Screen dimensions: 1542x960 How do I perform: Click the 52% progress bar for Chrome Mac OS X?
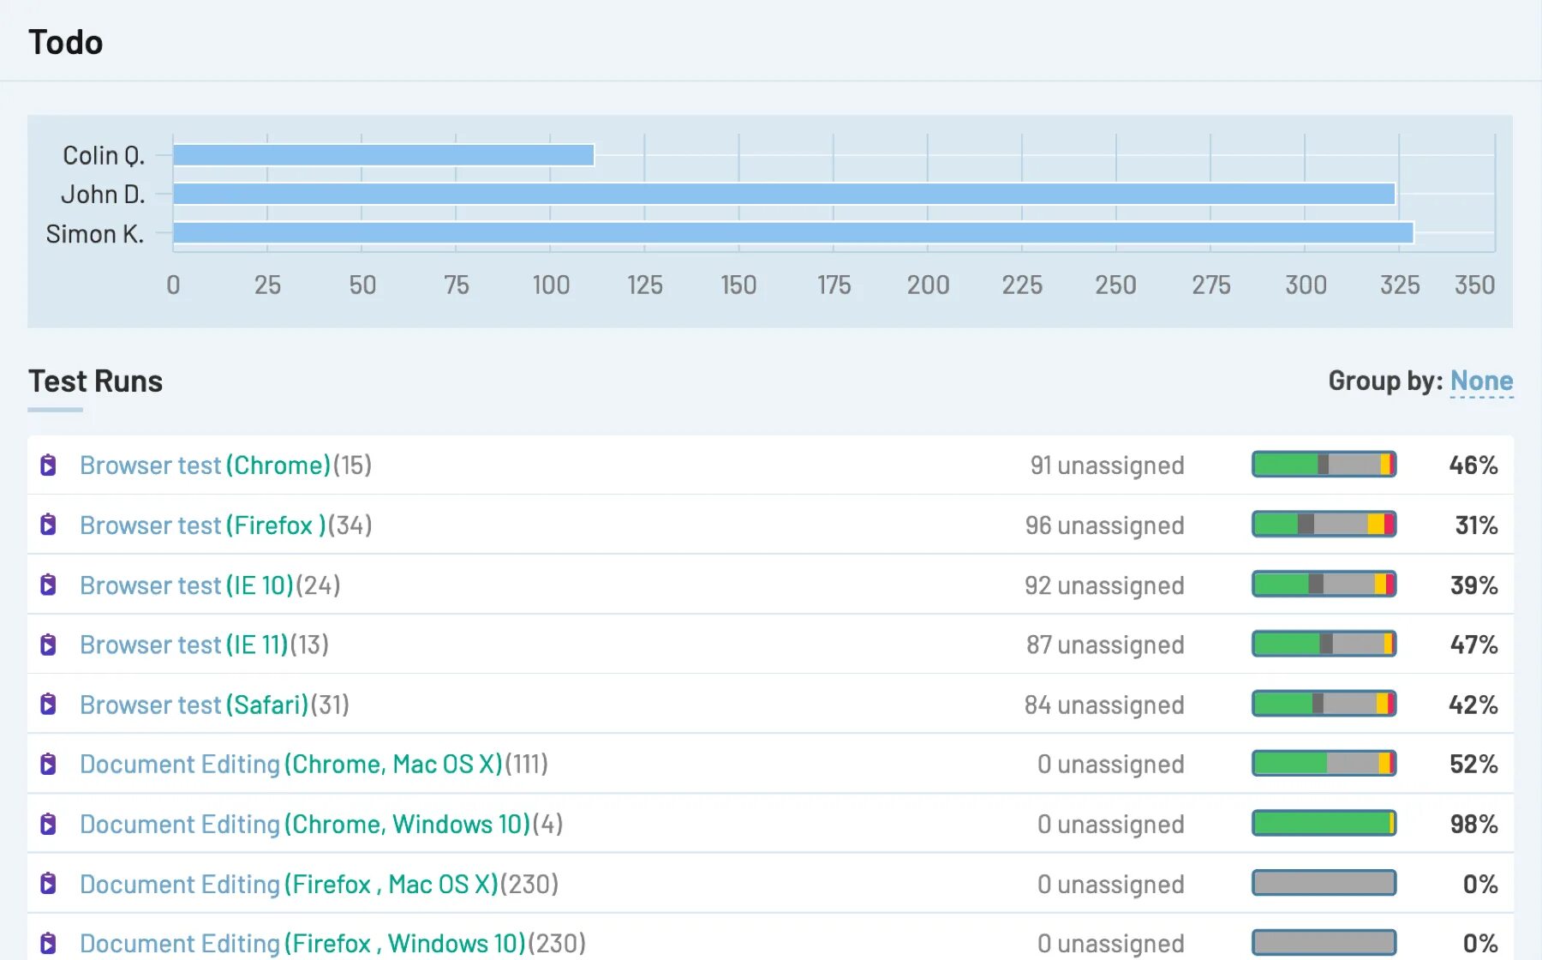tap(1324, 763)
